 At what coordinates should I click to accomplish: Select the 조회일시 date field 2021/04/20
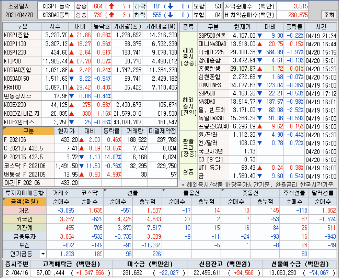pyautogui.click(x=19, y=15)
